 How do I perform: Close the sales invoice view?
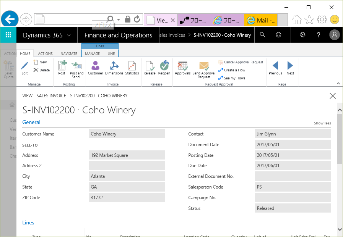click(333, 95)
